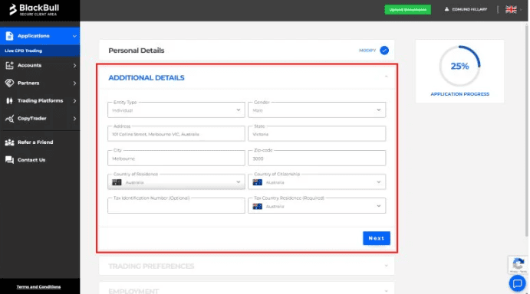Image resolution: width=530 pixels, height=294 pixels.
Task: Click the Modify link in Personal Details
Action: click(367, 51)
